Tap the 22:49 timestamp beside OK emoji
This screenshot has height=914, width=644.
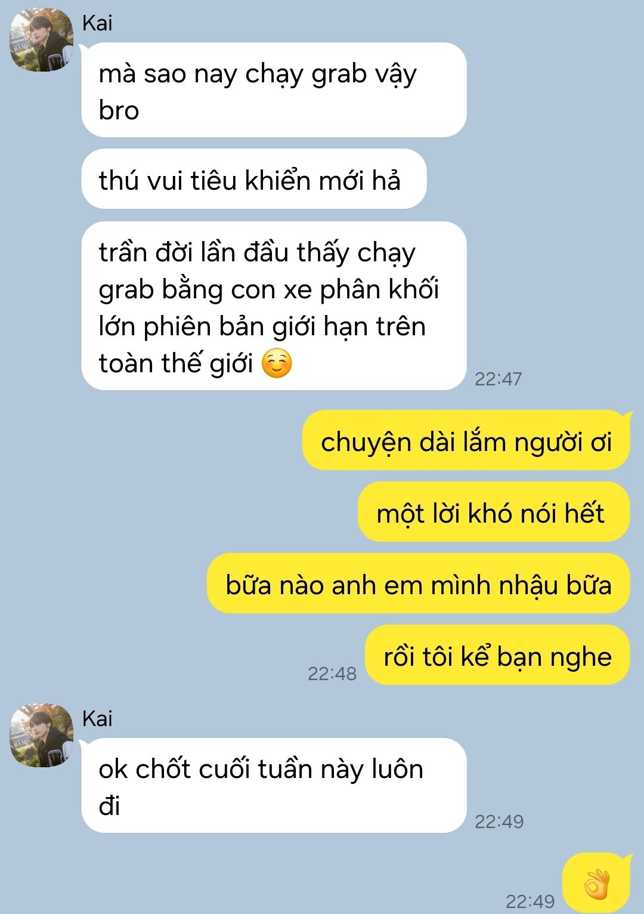530,901
